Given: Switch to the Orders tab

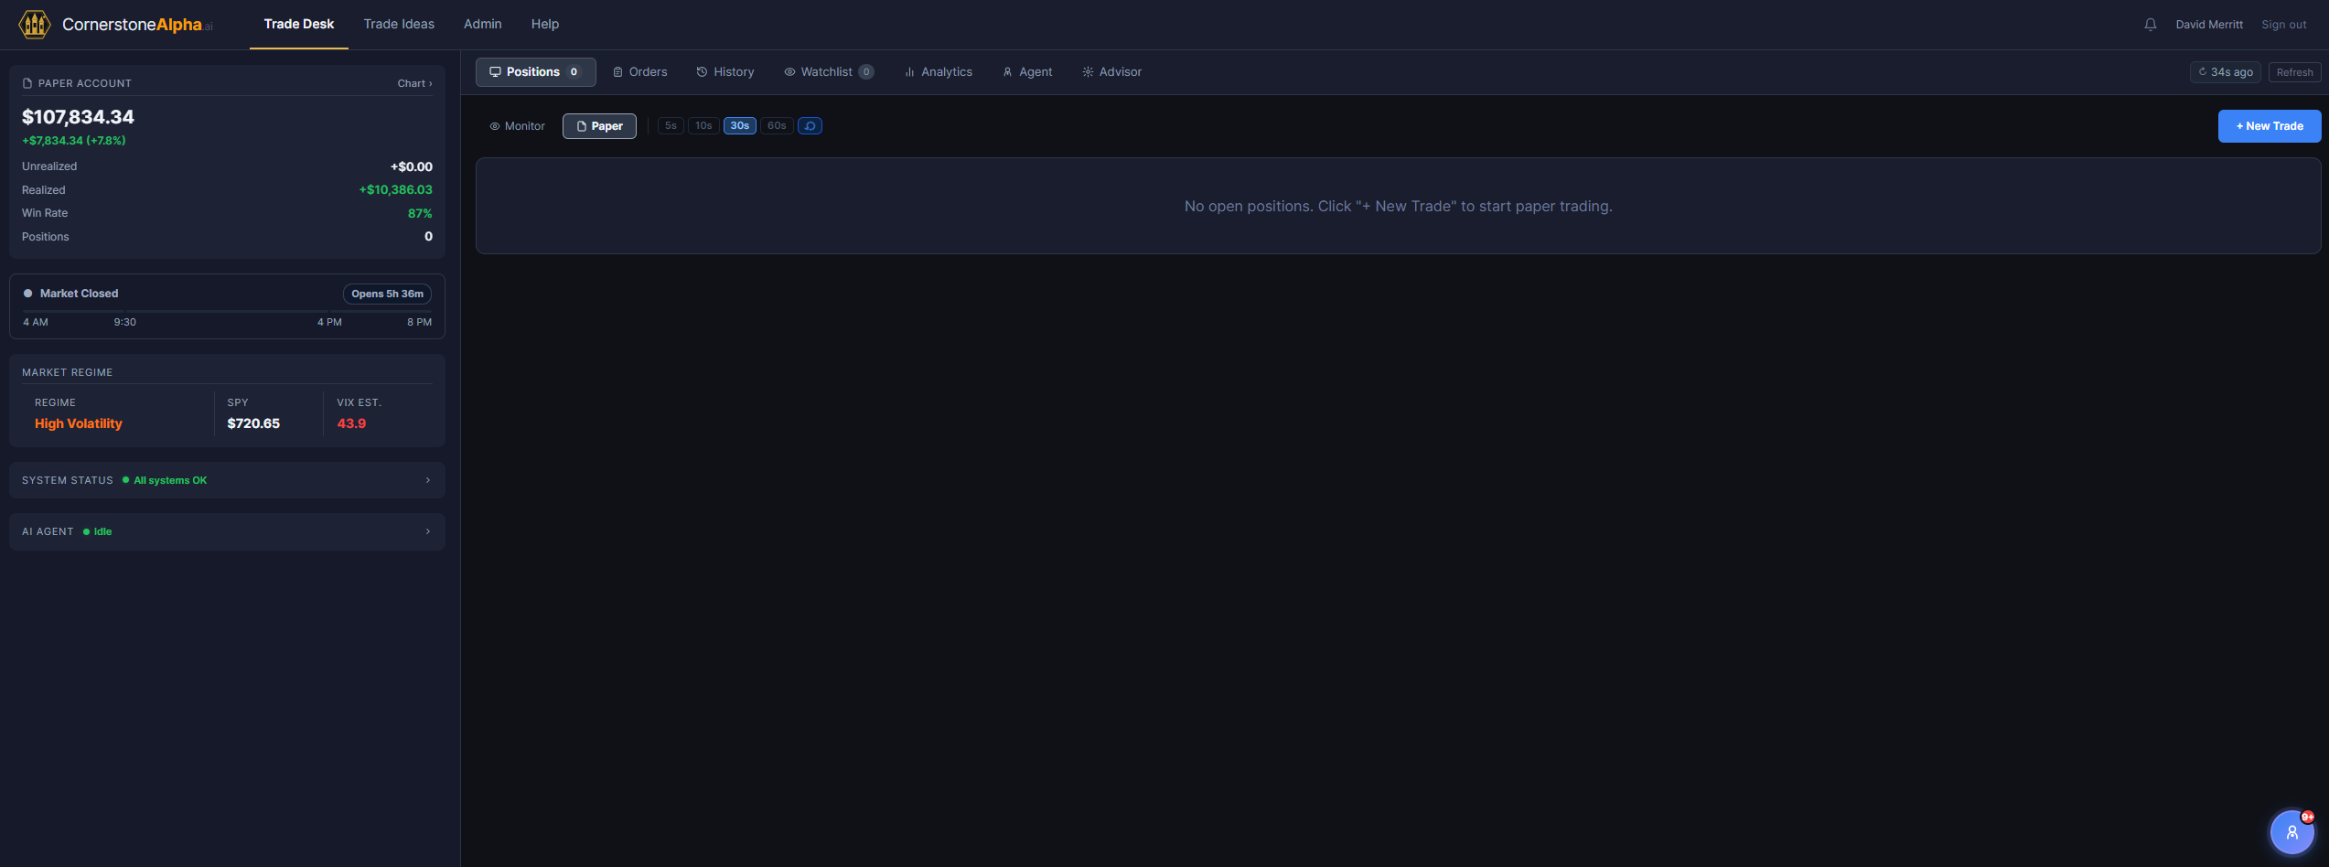Looking at the screenshot, I should pyautogui.click(x=640, y=72).
